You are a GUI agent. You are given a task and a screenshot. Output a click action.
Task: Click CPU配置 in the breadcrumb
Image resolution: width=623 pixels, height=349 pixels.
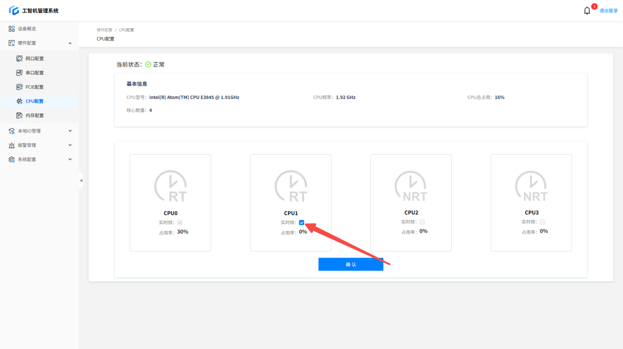[x=126, y=30]
